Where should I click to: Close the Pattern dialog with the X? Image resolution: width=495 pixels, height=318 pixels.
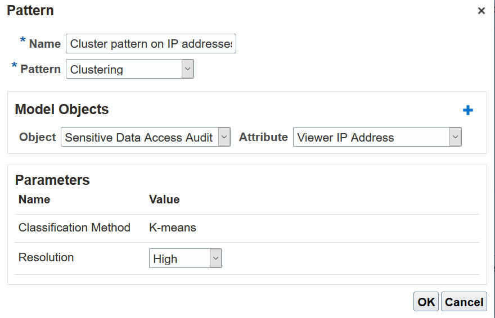(x=481, y=11)
